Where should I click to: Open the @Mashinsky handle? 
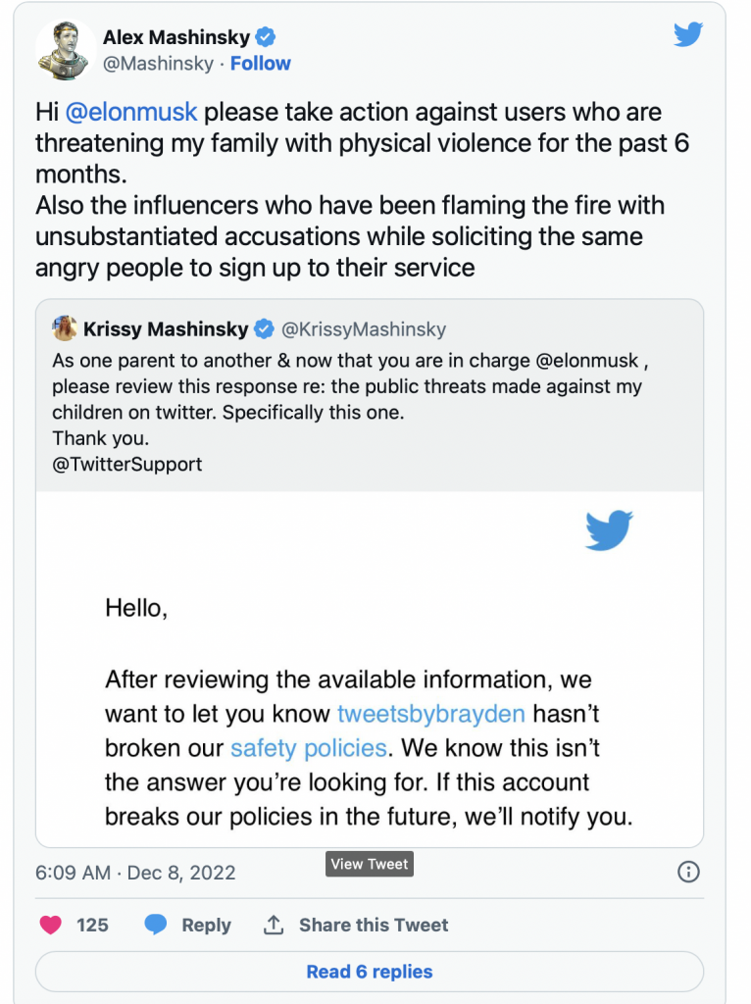[158, 64]
